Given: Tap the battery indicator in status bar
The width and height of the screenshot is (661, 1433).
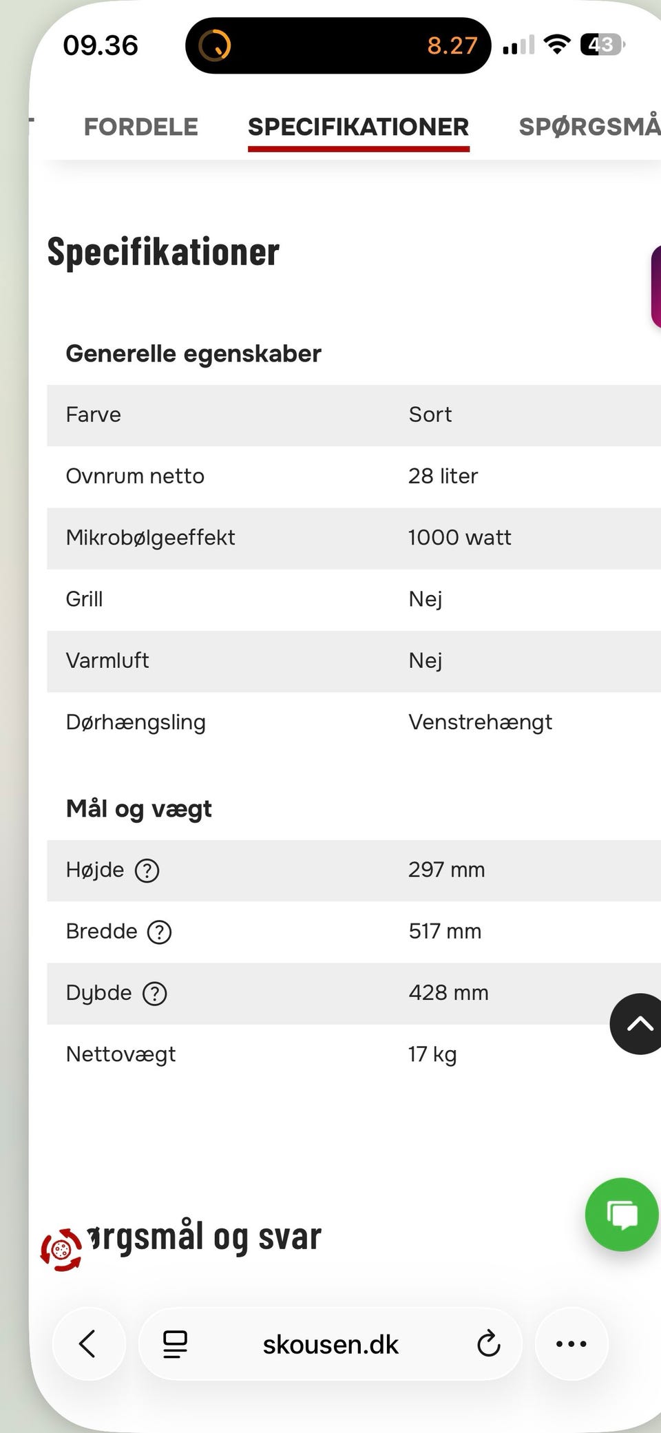Looking at the screenshot, I should click(x=602, y=45).
